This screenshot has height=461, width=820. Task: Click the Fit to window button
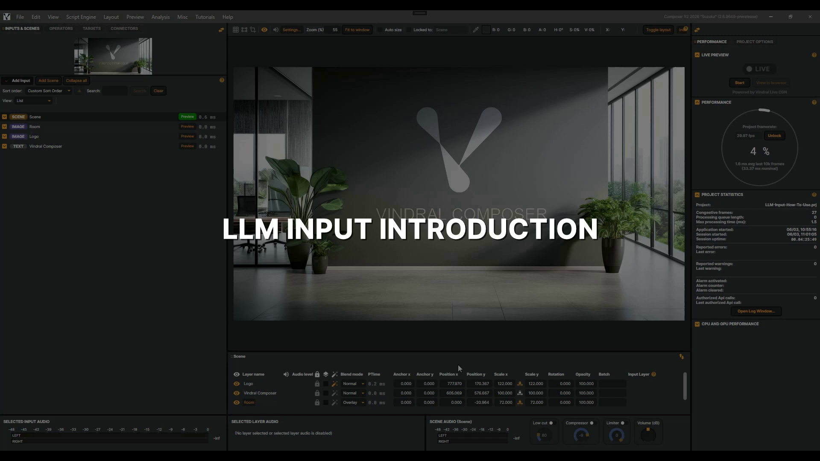357,30
